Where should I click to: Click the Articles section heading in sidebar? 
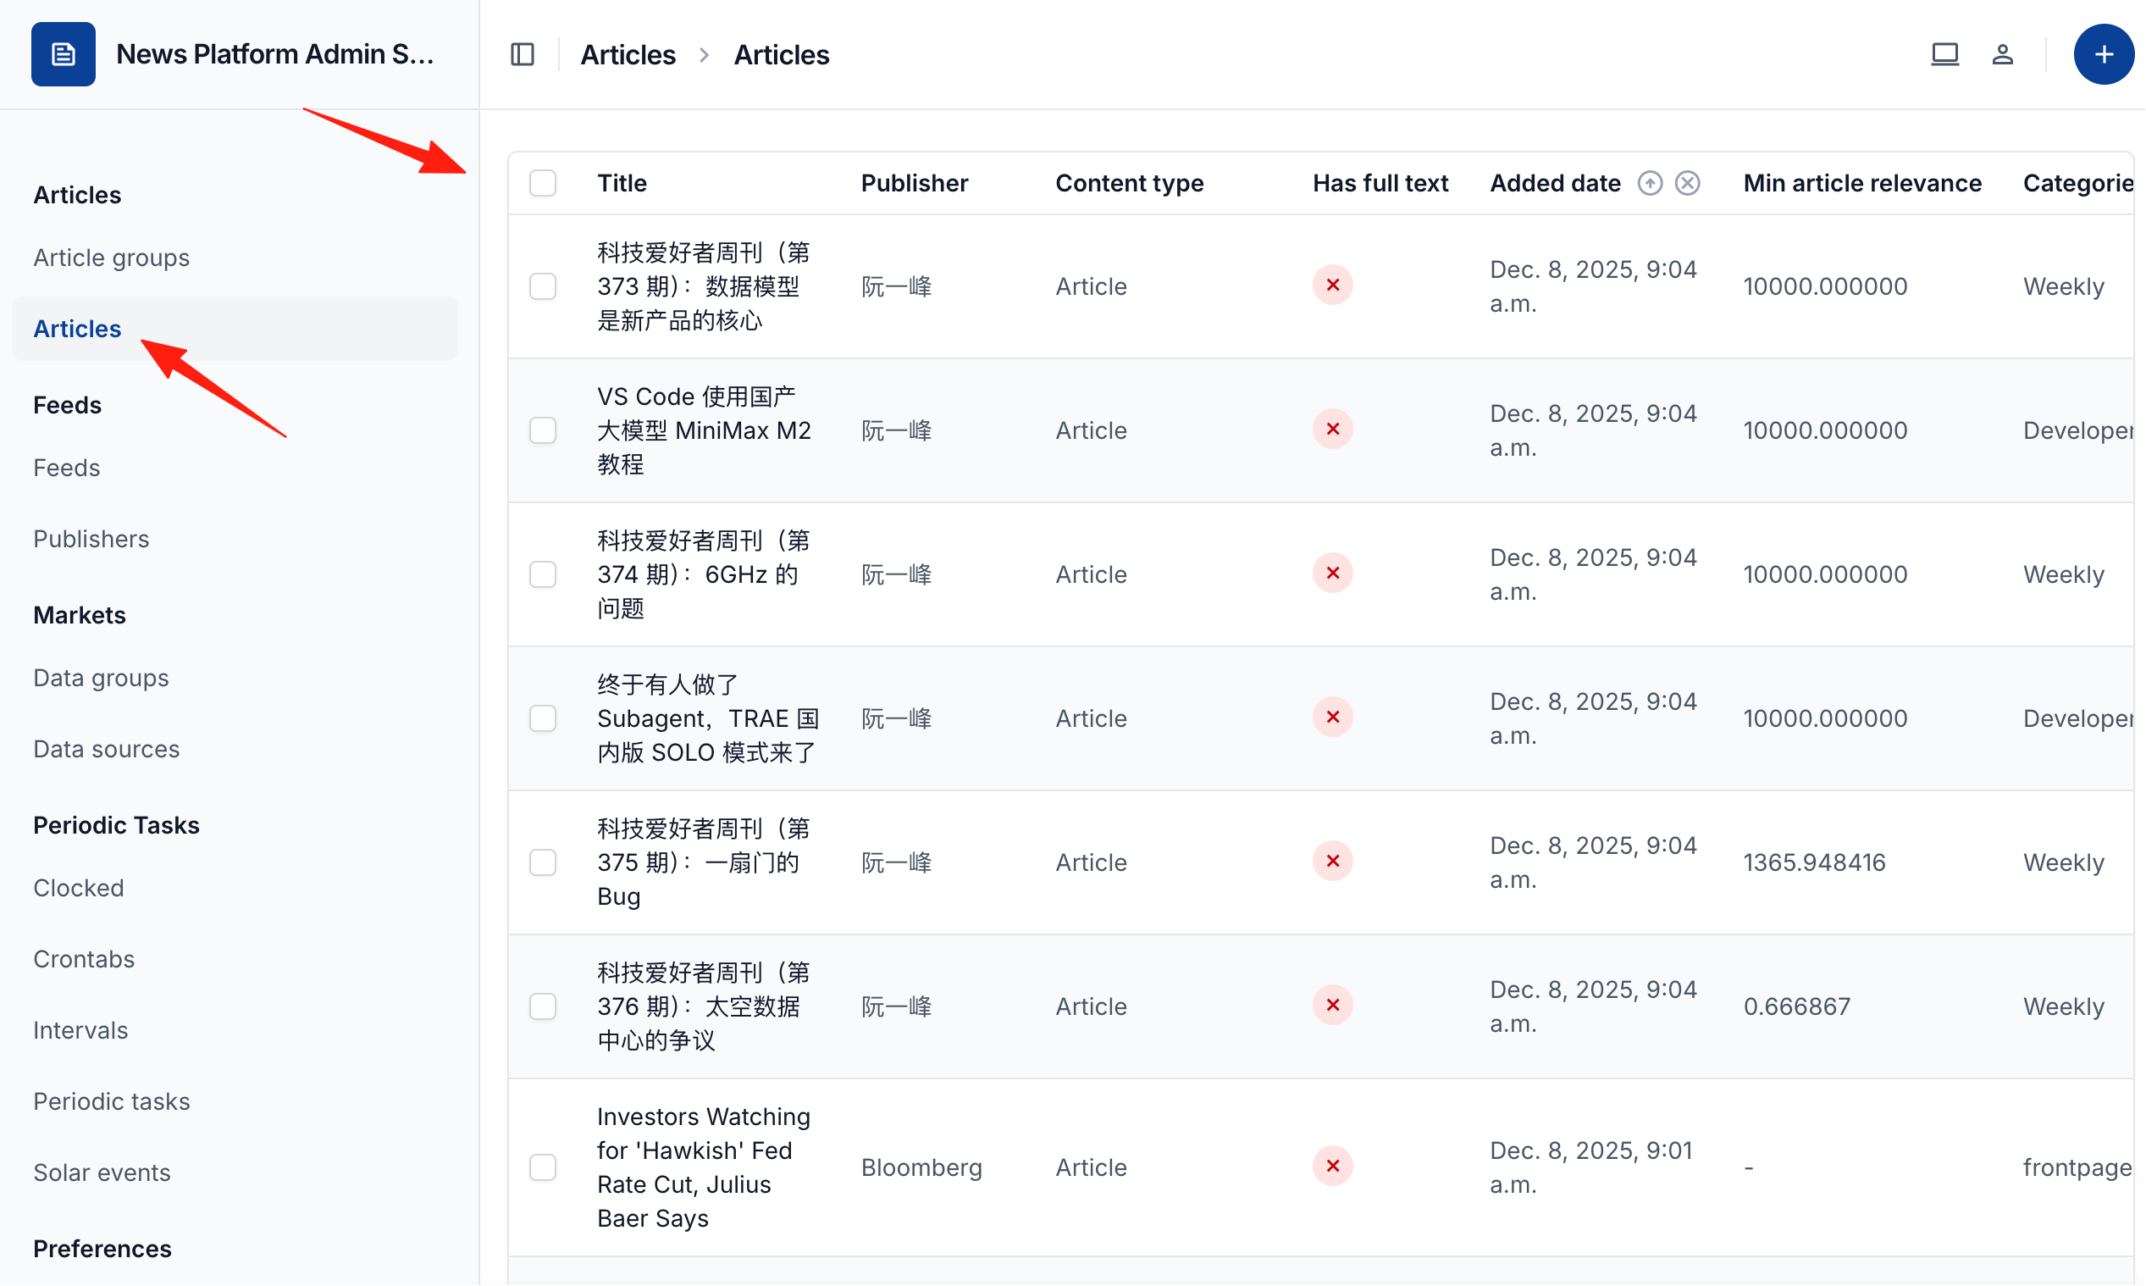click(77, 194)
